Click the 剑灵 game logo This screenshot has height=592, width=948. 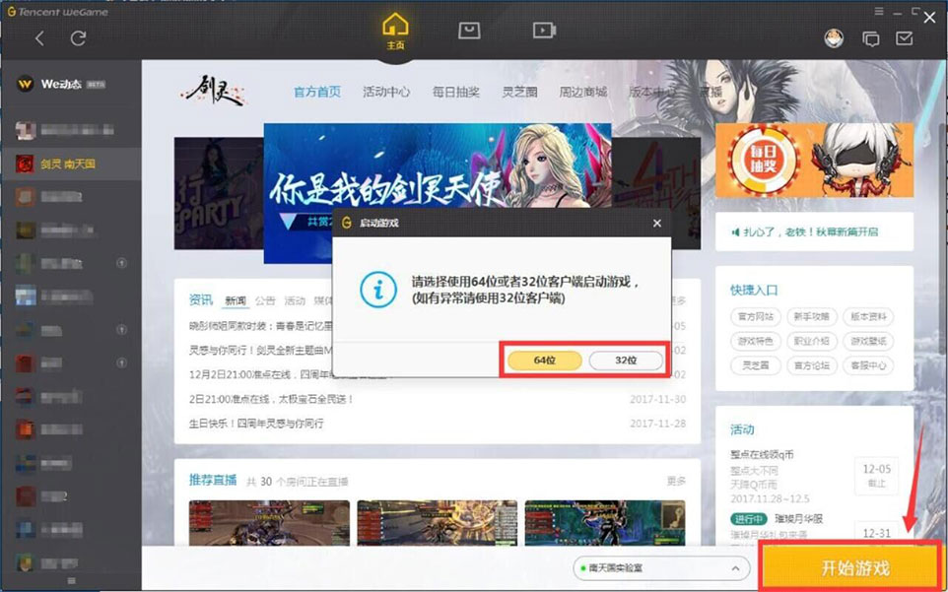[x=213, y=92]
